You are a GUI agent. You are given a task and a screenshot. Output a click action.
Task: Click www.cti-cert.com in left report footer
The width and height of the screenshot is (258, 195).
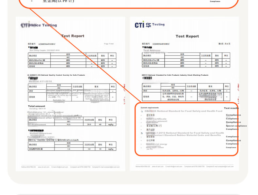(44, 167)
